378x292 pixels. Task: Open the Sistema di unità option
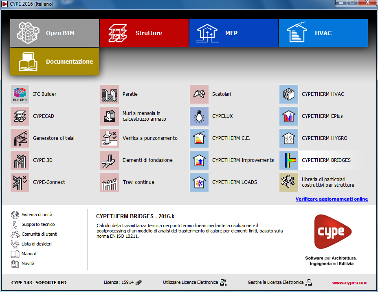tap(37, 215)
